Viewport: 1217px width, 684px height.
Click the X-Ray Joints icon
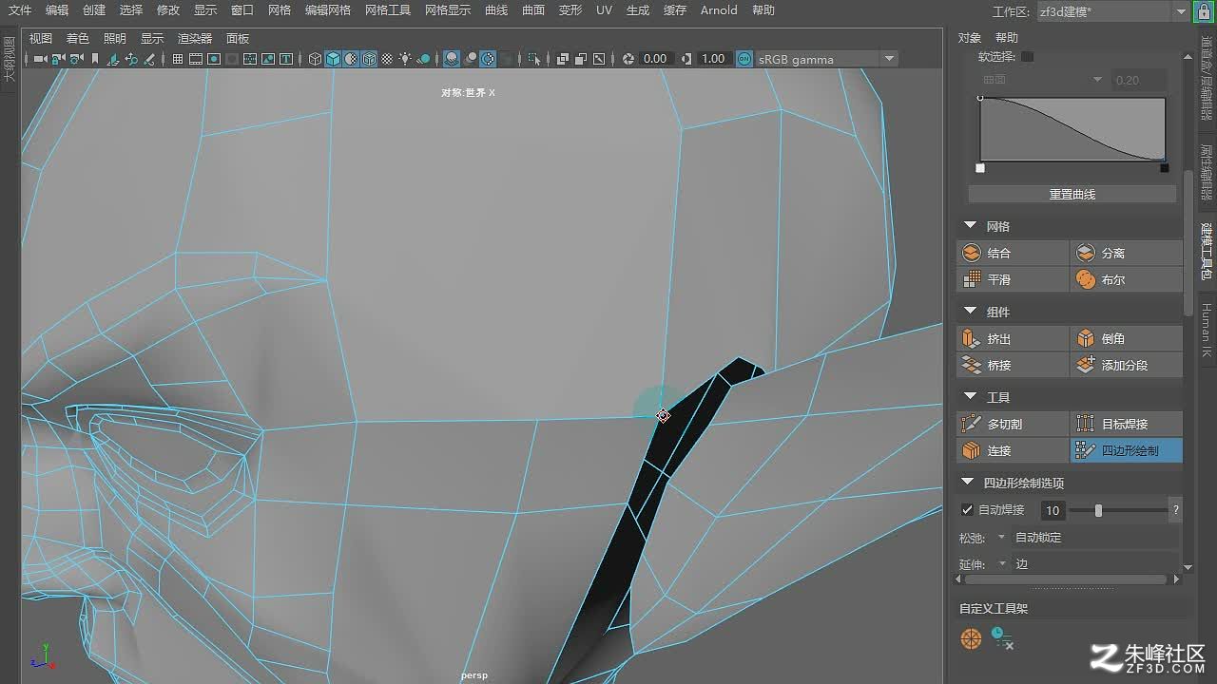click(x=599, y=59)
